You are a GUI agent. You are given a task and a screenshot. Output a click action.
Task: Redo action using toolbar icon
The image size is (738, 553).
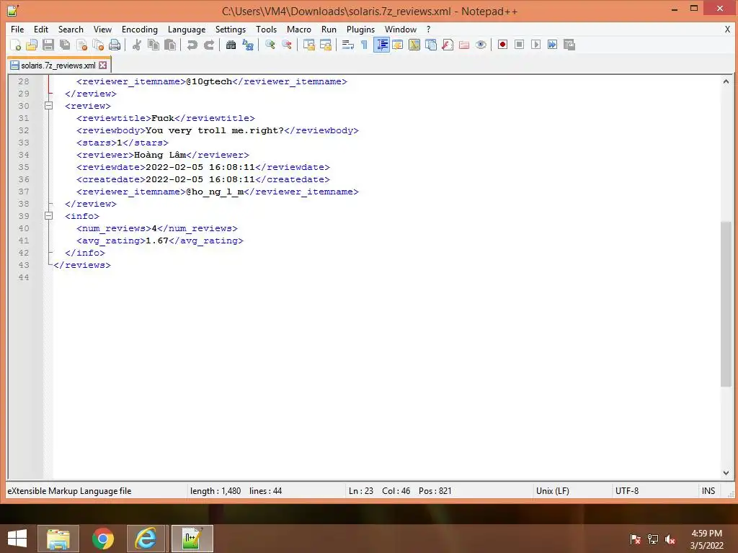coord(209,45)
